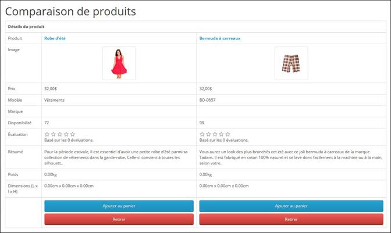The image size is (391, 233).
Task: Add Bermuda à carreaux with Ajouter au panier
Action: (x=291, y=206)
